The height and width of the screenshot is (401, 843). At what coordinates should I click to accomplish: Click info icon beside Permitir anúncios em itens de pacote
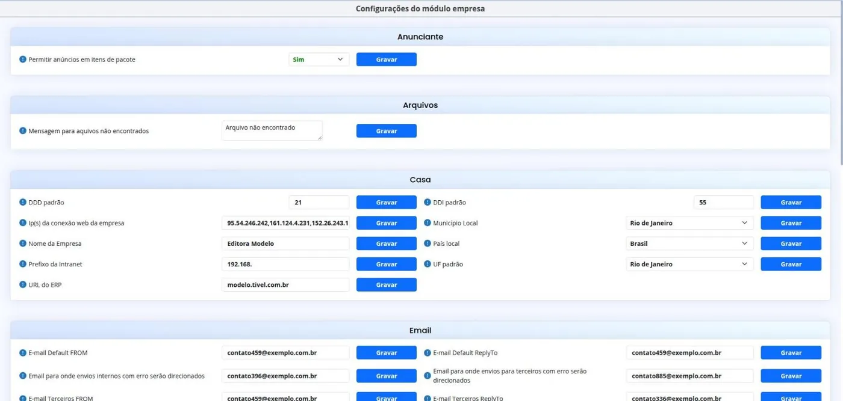coord(23,60)
